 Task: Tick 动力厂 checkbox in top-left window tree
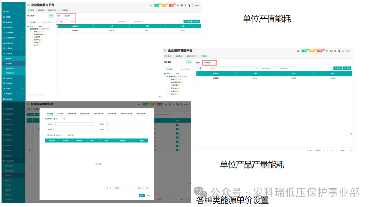(33, 45)
